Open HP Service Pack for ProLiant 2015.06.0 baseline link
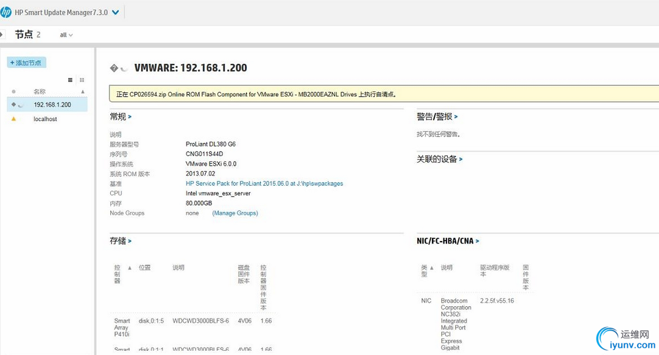Viewport: 659px width, 355px height. tap(264, 184)
